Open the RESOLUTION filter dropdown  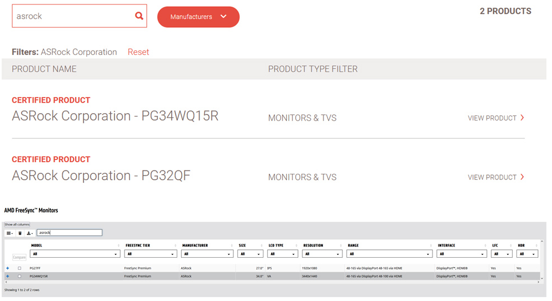322,254
